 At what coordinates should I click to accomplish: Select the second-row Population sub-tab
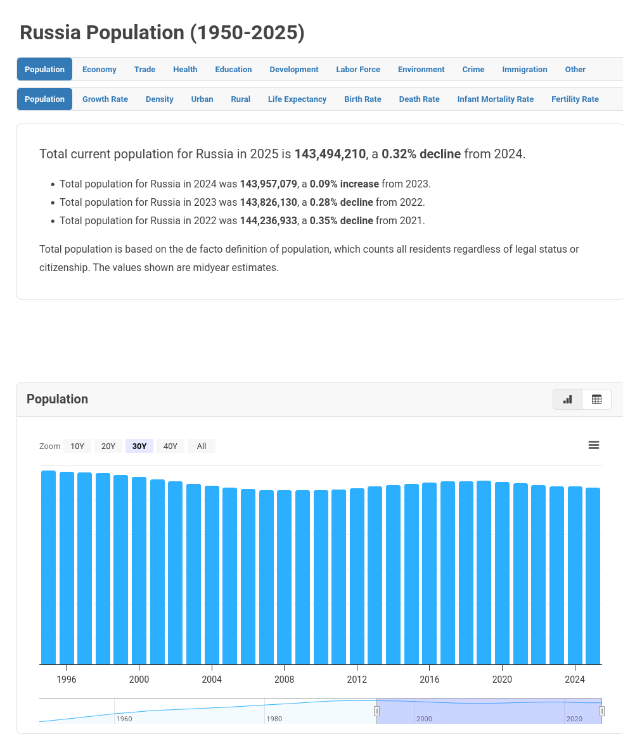45,99
